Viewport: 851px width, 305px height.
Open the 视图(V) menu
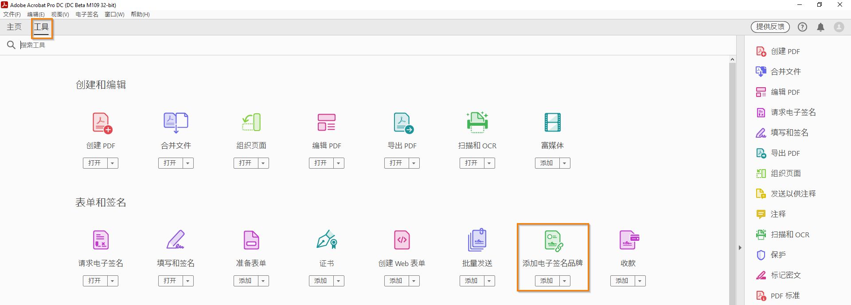60,15
